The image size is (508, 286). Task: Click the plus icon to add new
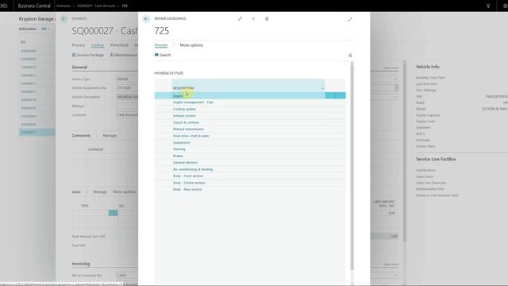coord(254,19)
